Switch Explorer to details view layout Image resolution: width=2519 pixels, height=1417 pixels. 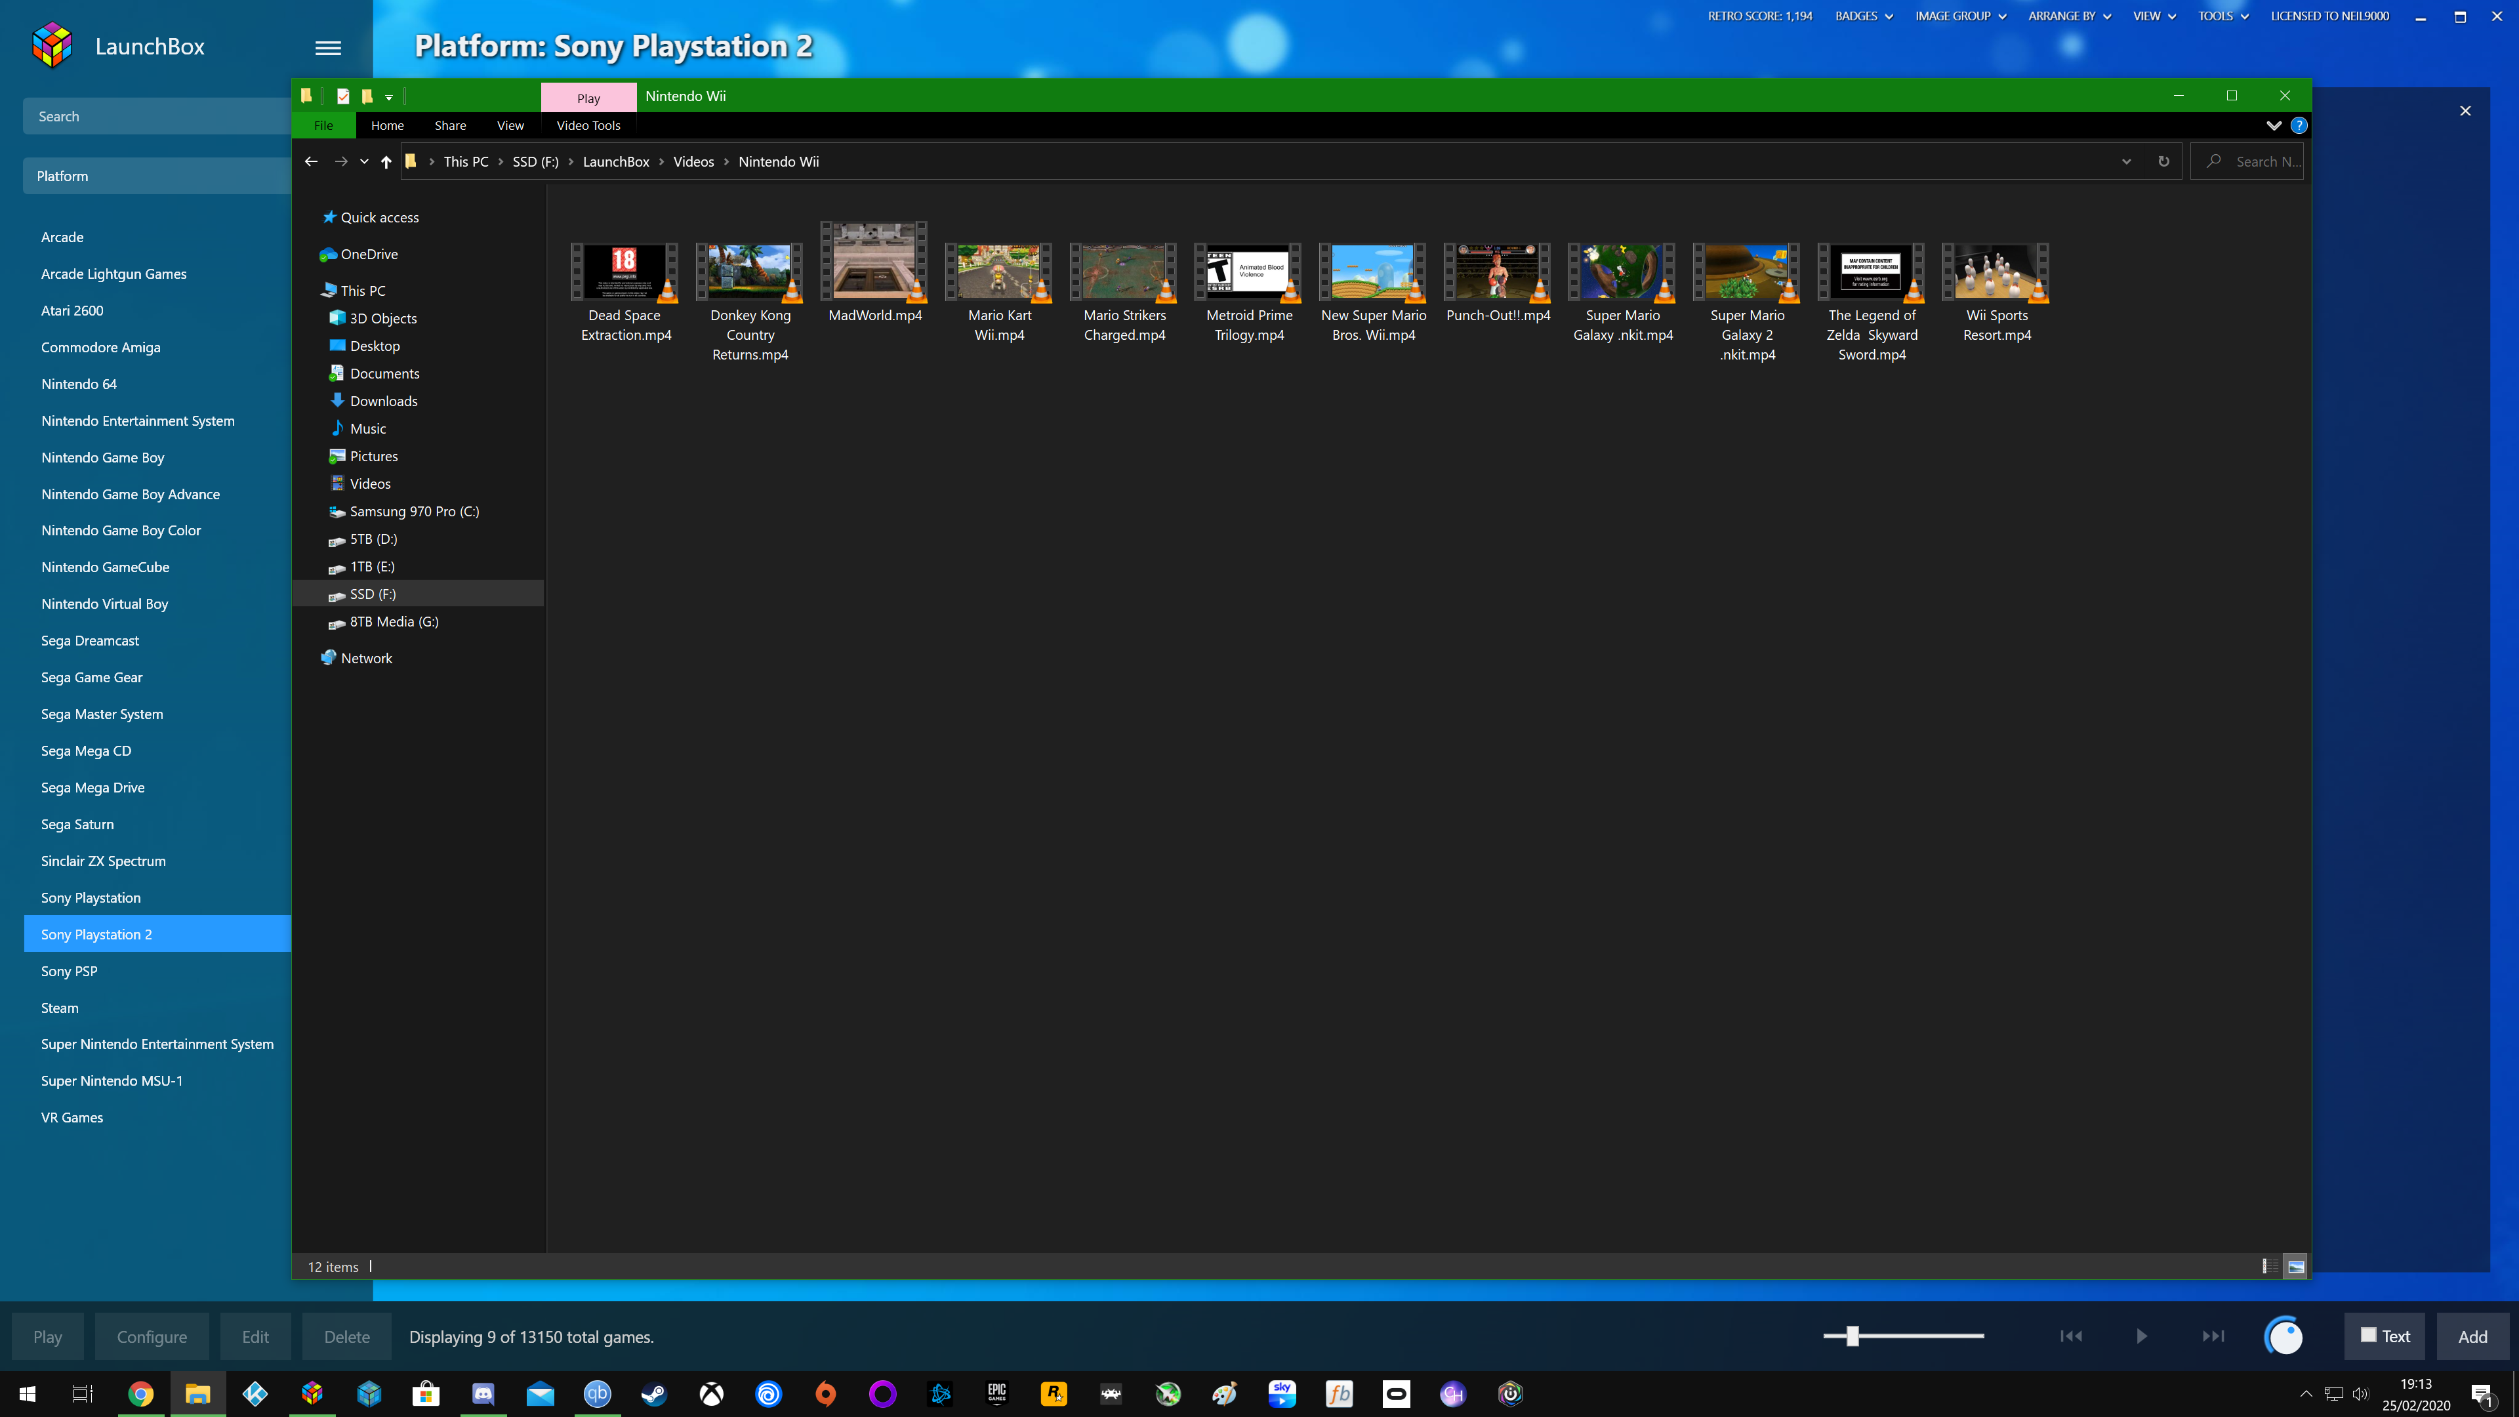pos(2270,1266)
